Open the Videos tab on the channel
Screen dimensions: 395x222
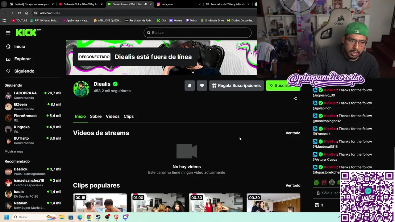(113, 116)
